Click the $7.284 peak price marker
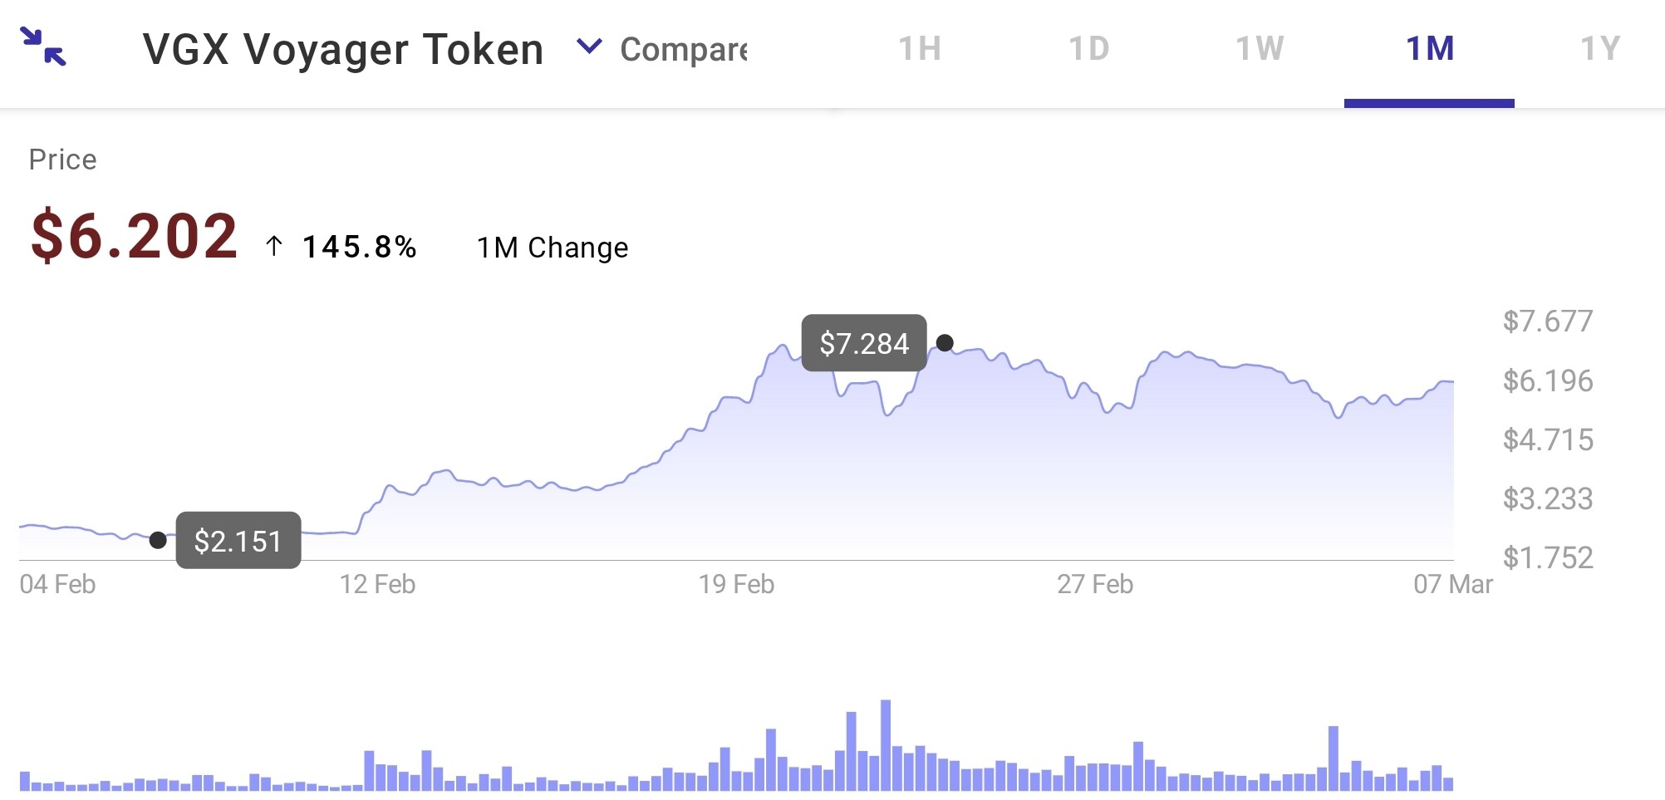 pos(864,342)
